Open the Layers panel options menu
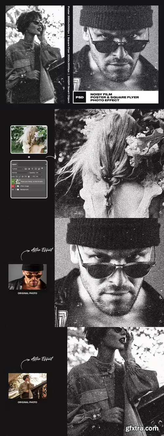This screenshot has width=164, height=436. [46, 164]
